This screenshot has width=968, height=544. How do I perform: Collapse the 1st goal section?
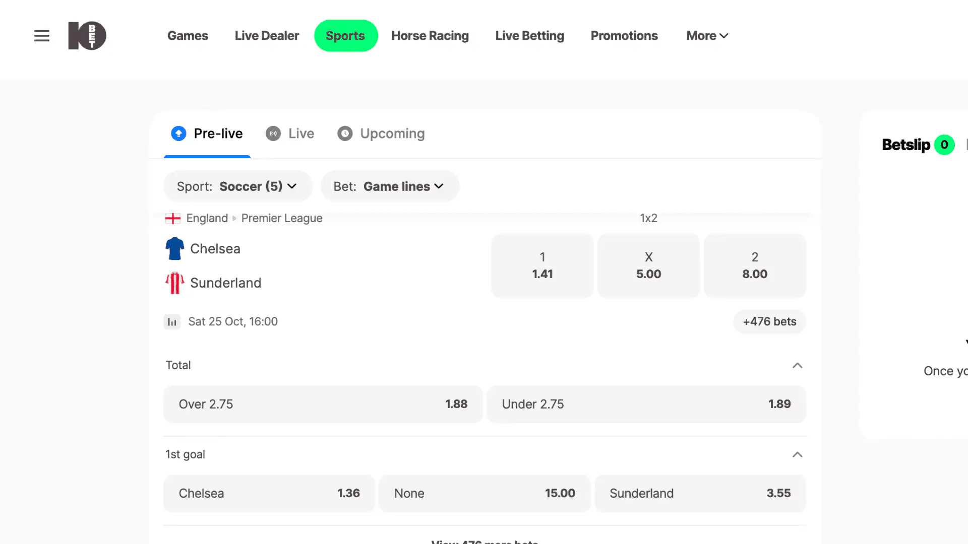pos(797,454)
